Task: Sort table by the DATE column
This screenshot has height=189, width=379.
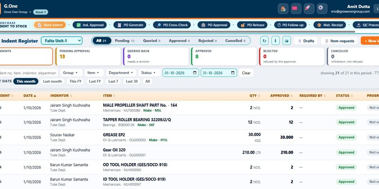Action: pyautogui.click(x=30, y=96)
